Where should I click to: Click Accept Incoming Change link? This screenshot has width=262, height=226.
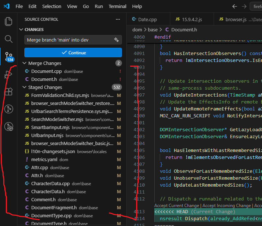[x=227, y=206]
